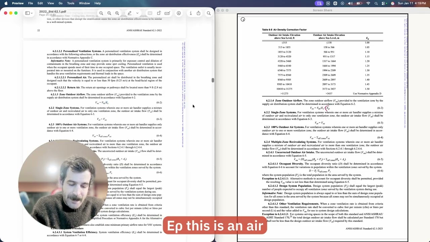Click the Table 6-5 Air Density Correction Factor title
430x242 pixels.
point(284,30)
